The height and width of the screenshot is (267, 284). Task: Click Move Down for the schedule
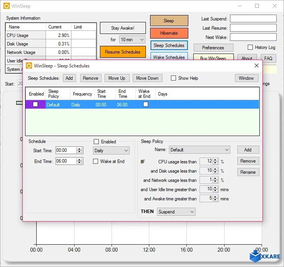(147, 78)
